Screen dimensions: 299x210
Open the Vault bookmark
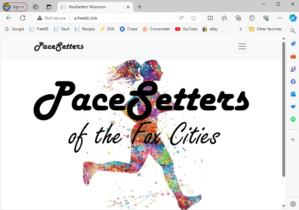click(61, 29)
